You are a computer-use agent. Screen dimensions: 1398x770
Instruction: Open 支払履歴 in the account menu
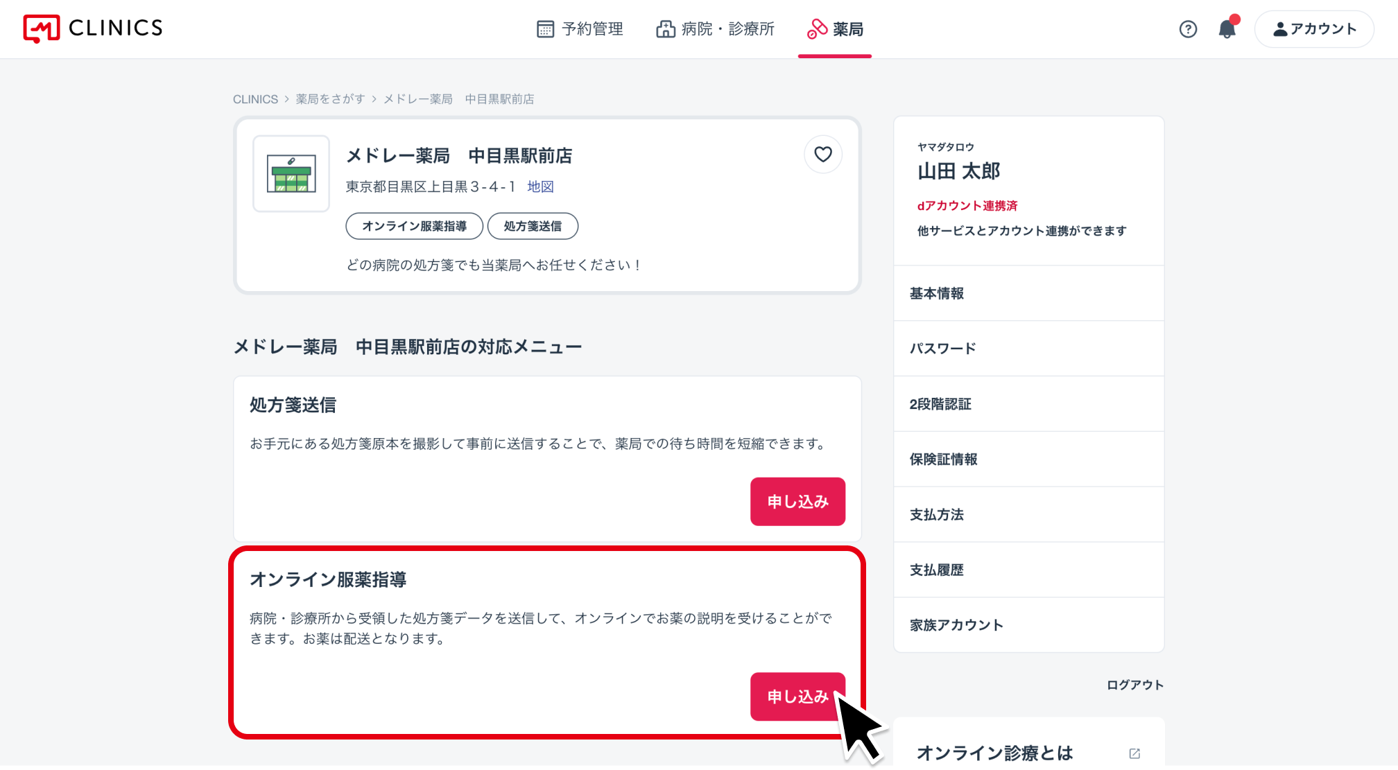click(x=1028, y=570)
